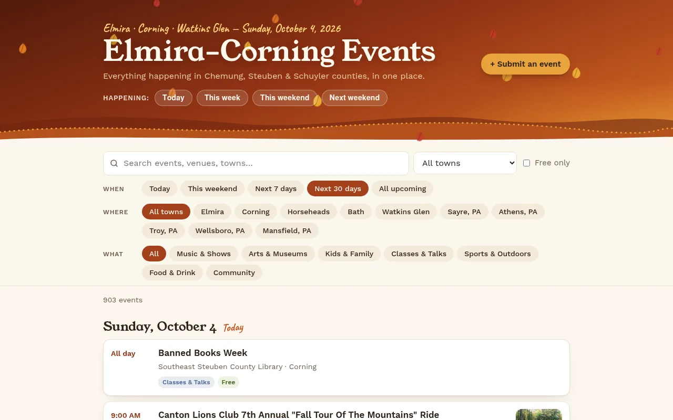Show events in Sayre, PA

(464, 212)
